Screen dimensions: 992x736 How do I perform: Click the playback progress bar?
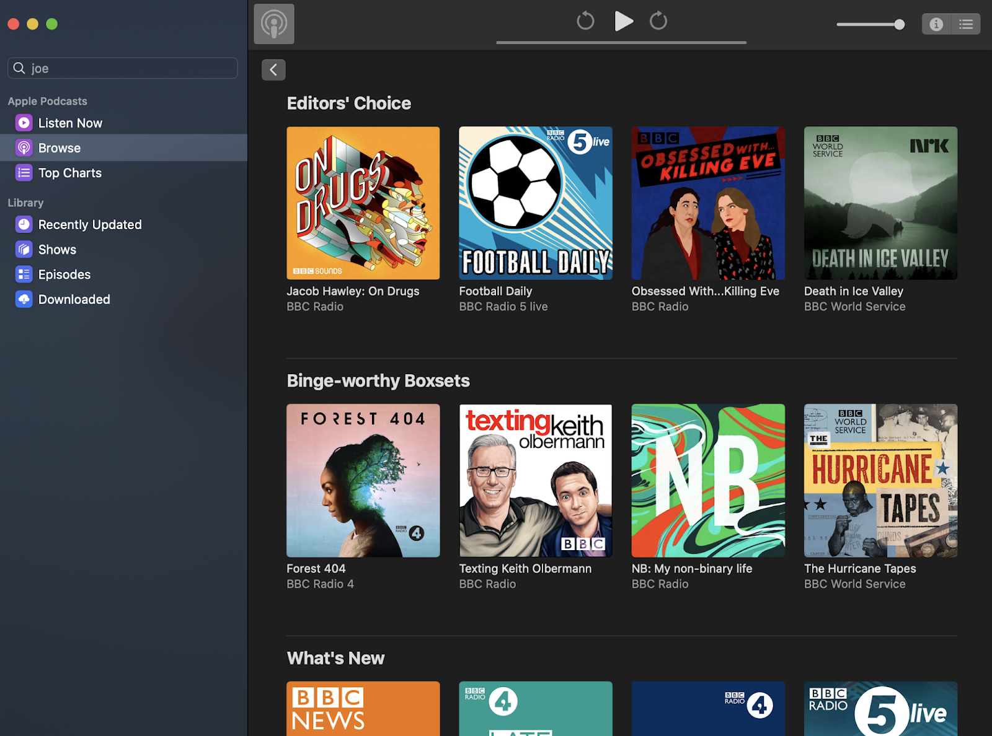[621, 43]
